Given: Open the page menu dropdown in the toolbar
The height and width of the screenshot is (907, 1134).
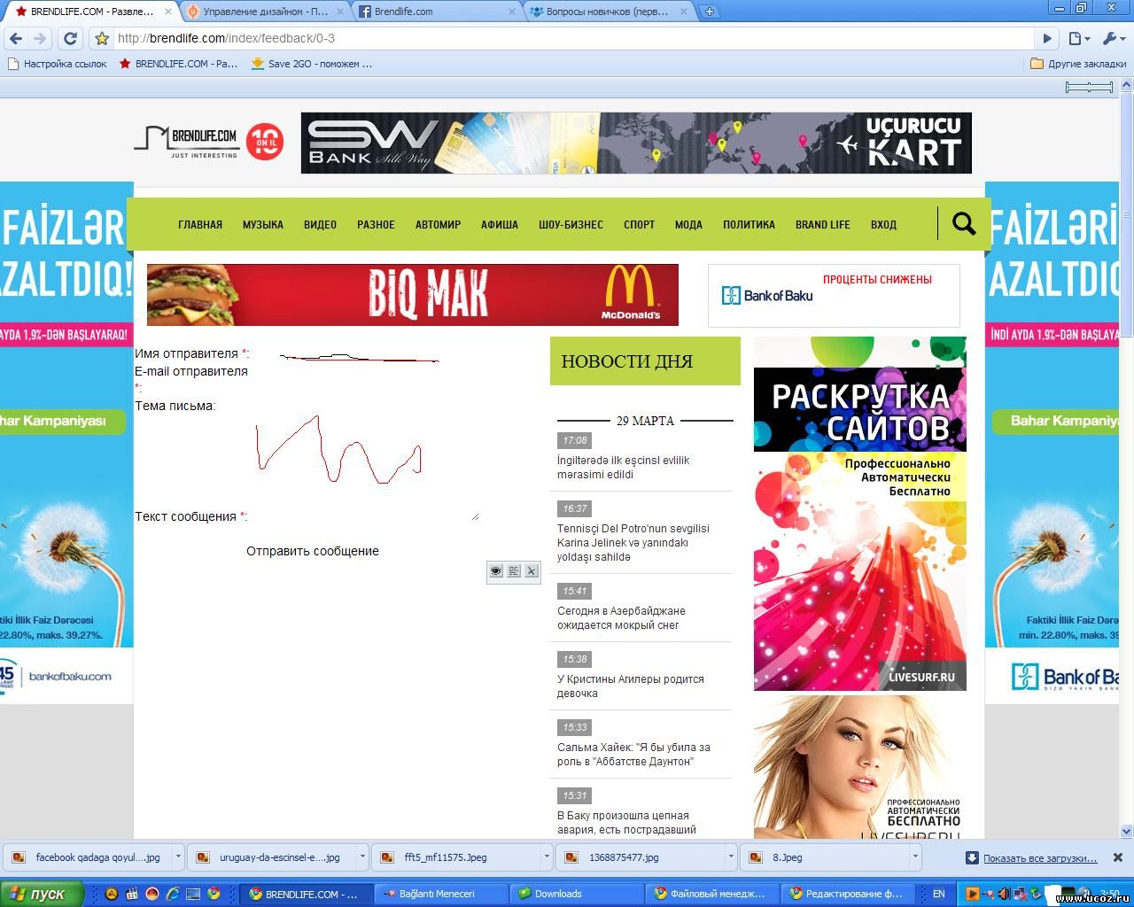Looking at the screenshot, I should click(x=1078, y=38).
